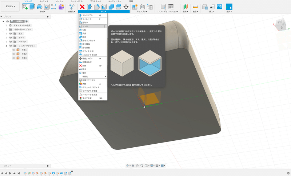Click the Automated Modeling icon
The height and width of the screenshot is (176, 291).
coord(71,7)
